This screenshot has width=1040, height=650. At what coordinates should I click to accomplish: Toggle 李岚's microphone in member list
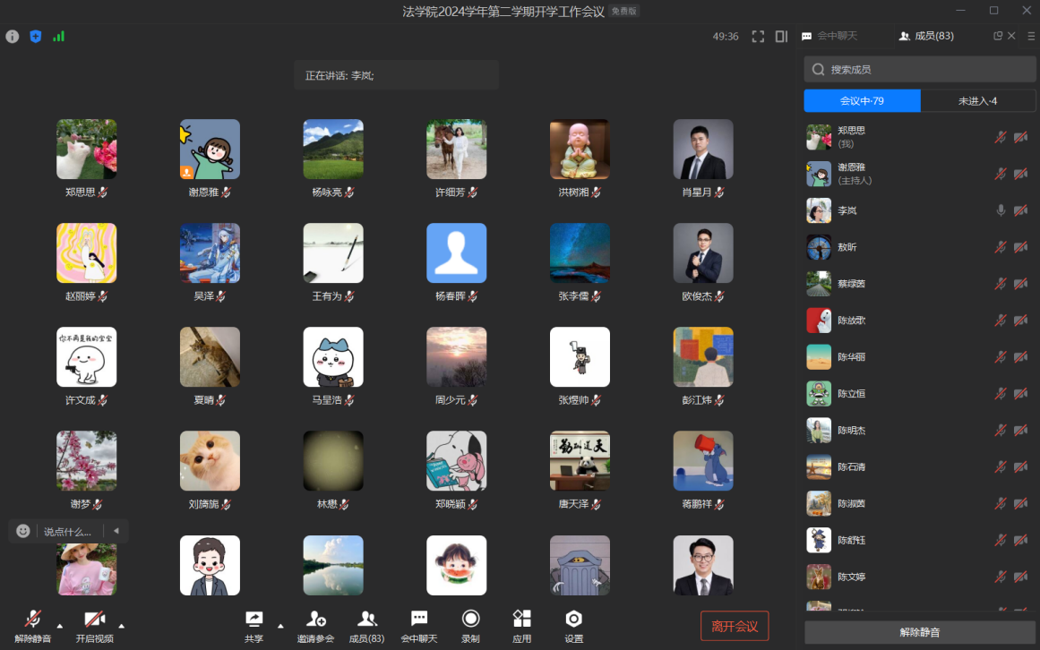(x=1001, y=210)
